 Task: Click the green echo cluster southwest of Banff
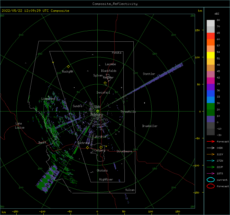click(x=48, y=179)
